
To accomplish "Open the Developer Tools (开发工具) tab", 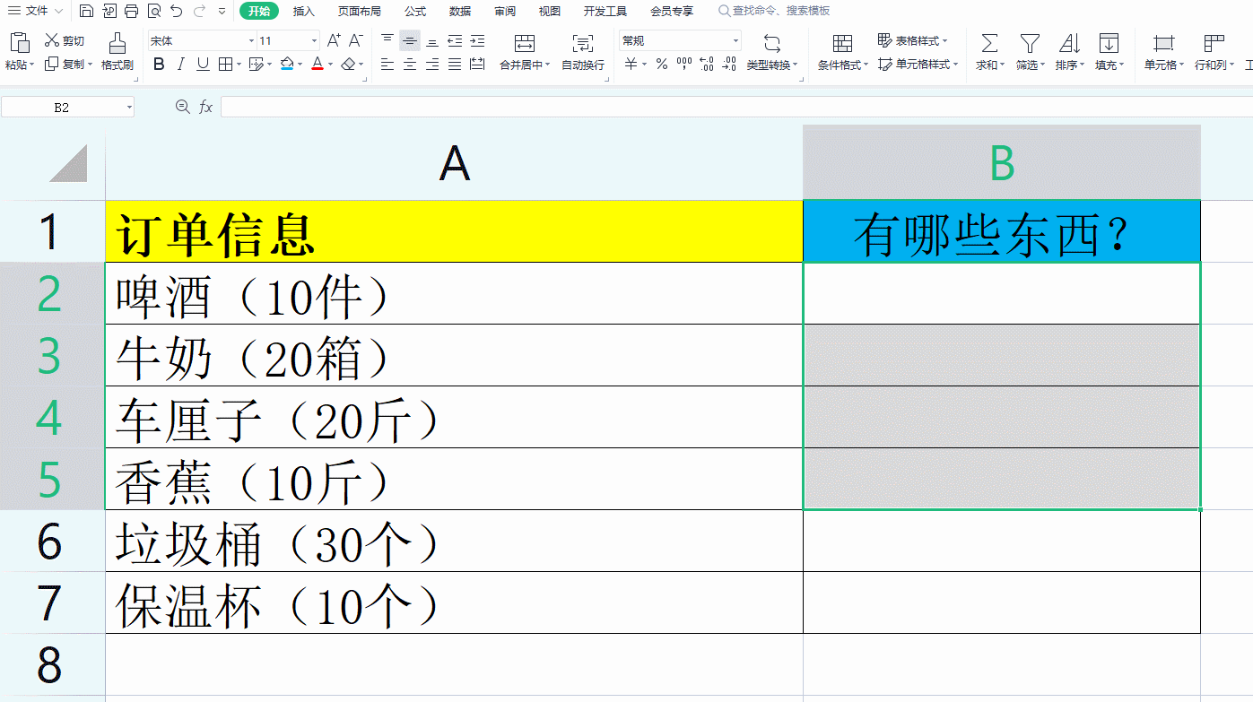I will tap(605, 11).
